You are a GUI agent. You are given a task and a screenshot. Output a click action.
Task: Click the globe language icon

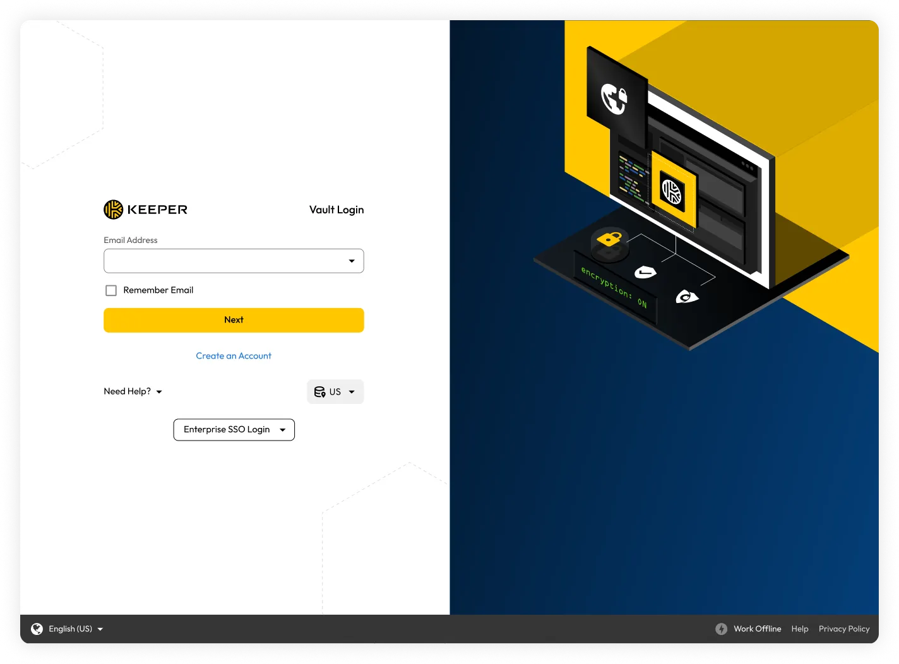pyautogui.click(x=37, y=629)
